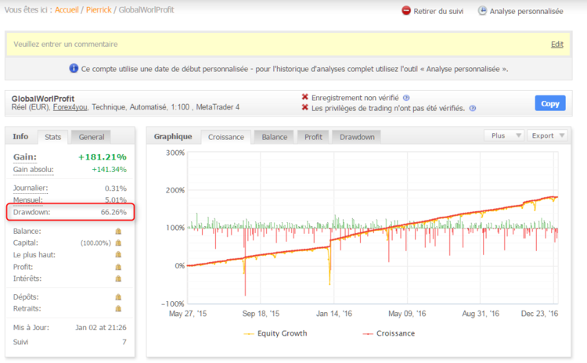587x363 pixels.
Task: Select the Balance chart tab
Action: pos(273,137)
